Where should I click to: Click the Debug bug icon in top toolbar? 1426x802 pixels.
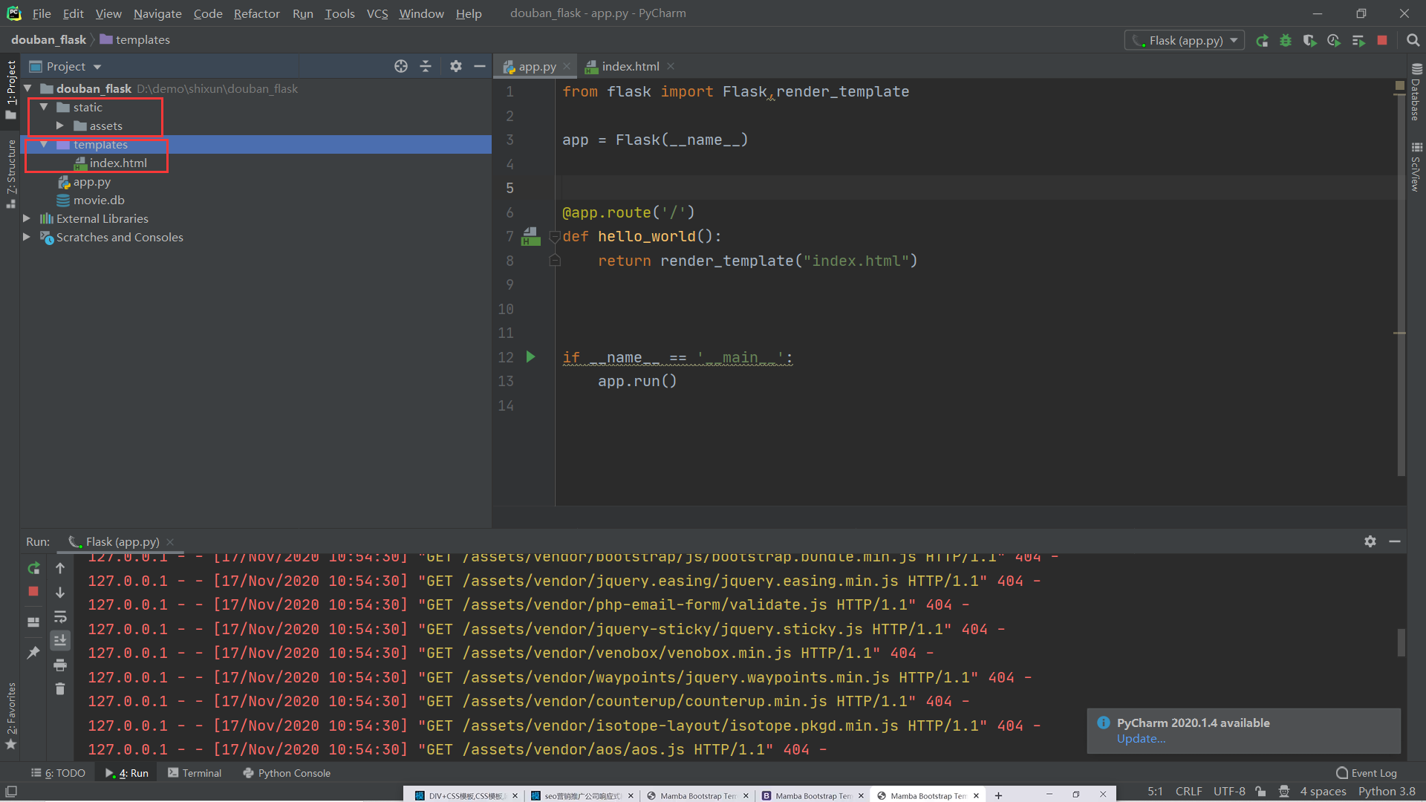(1286, 41)
